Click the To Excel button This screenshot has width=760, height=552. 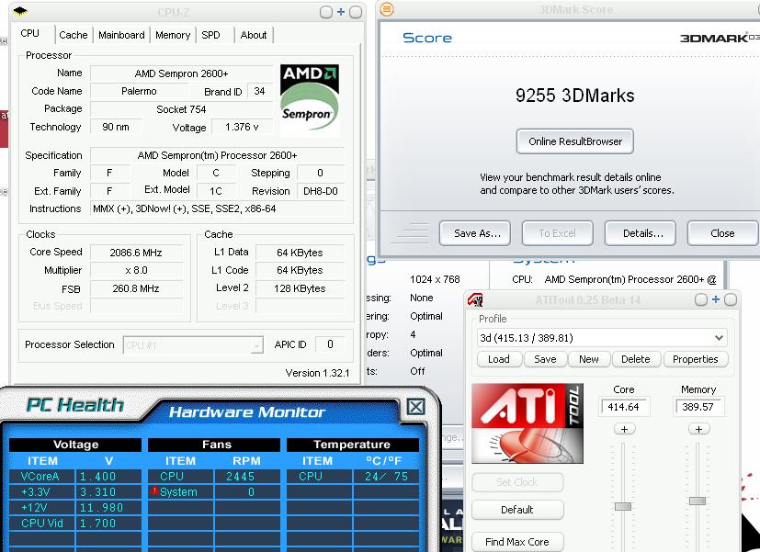pos(558,233)
